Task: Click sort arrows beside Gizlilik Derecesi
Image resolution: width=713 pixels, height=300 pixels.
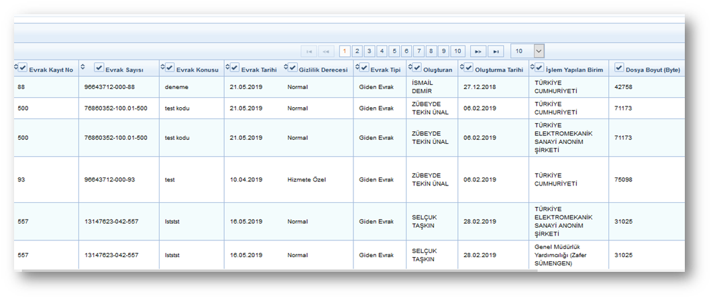Action: click(x=286, y=68)
